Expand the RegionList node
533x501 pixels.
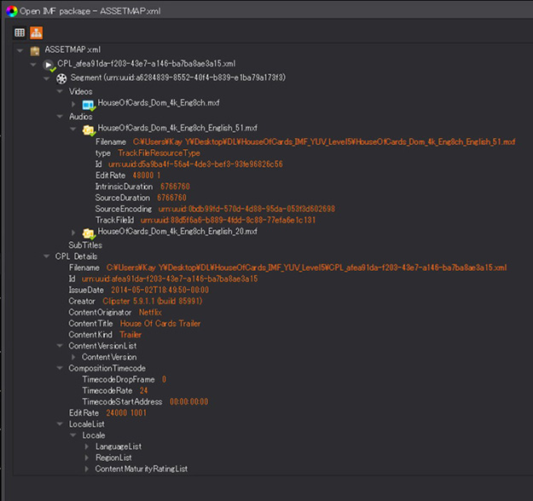click(87, 458)
